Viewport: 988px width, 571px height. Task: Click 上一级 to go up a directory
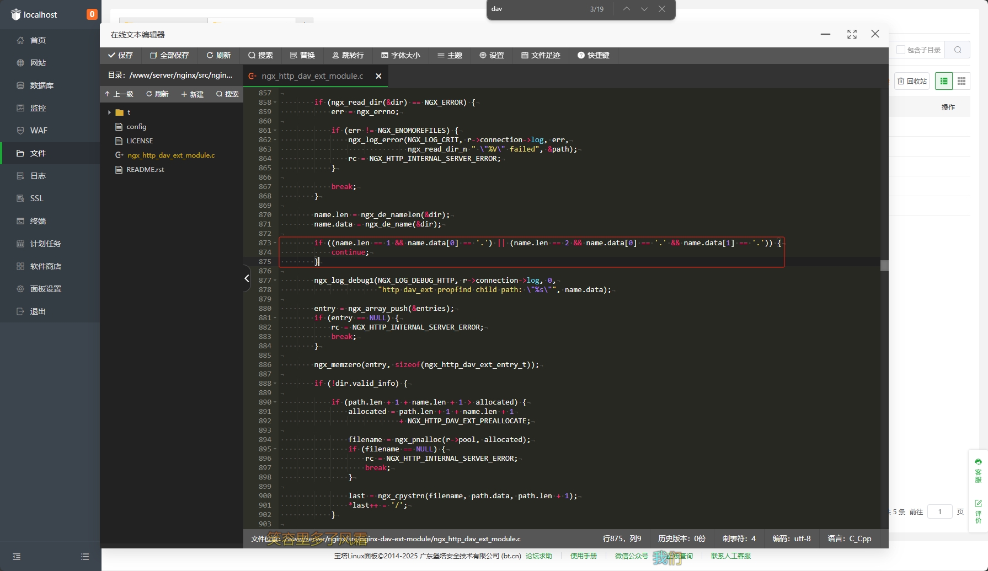click(120, 94)
